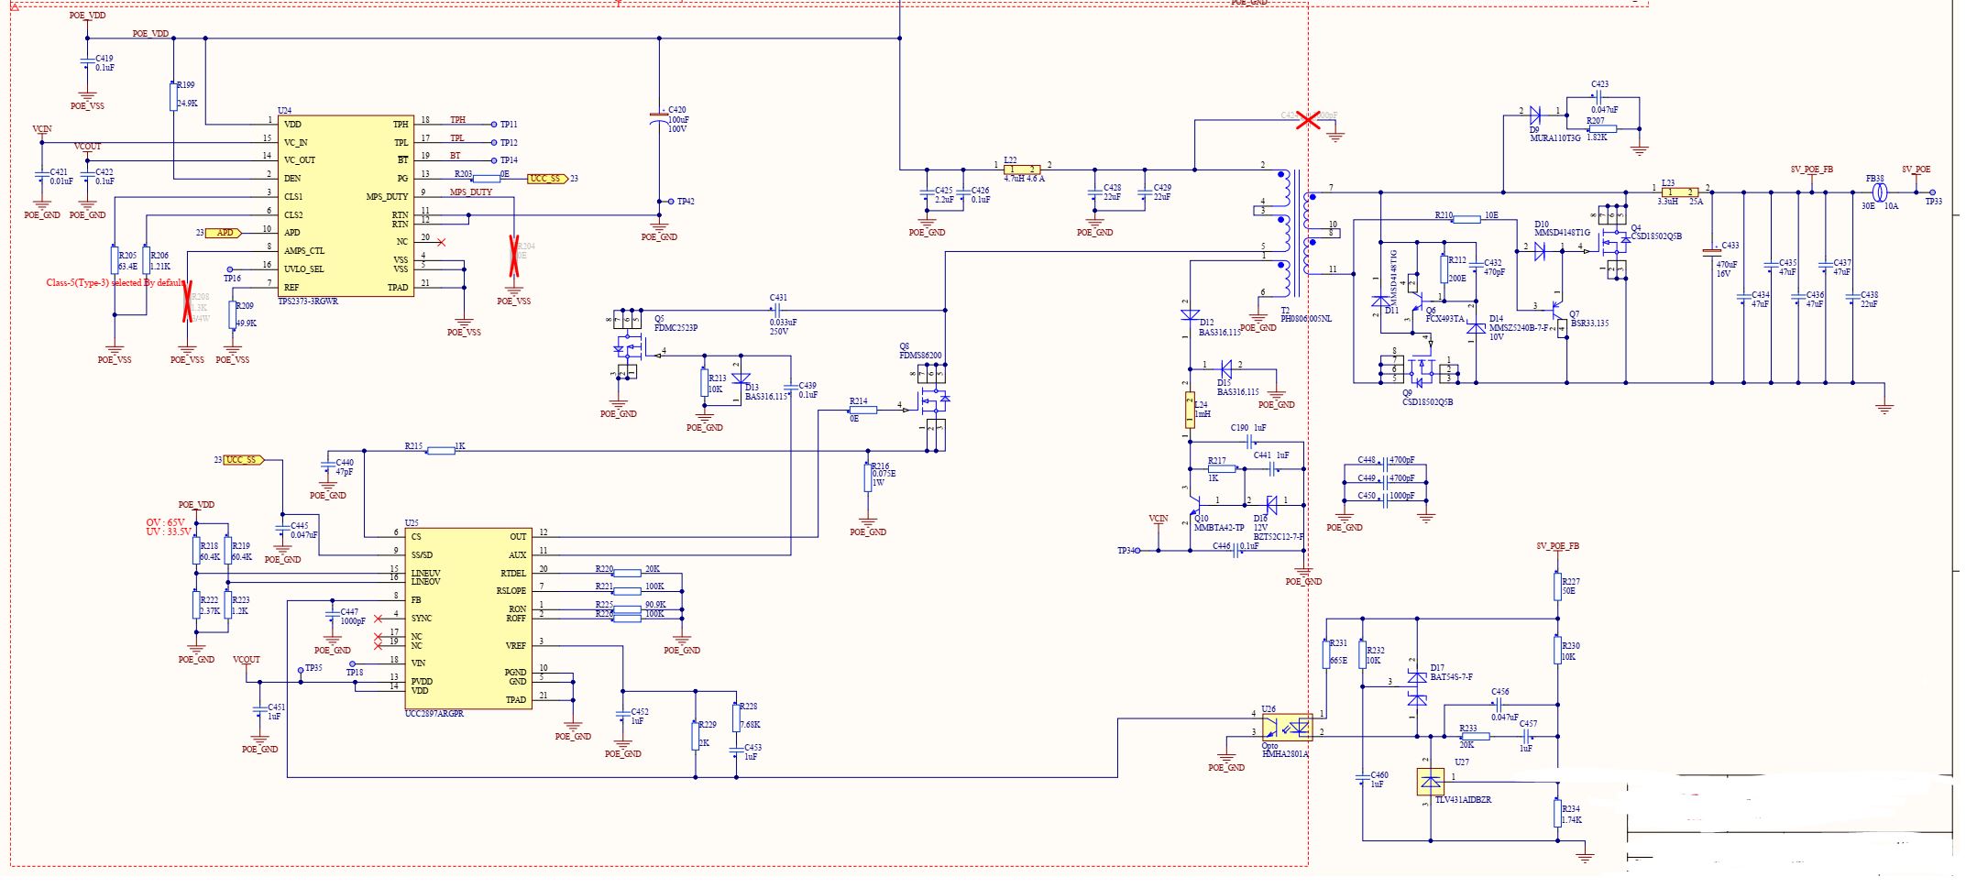The width and height of the screenshot is (1977, 888).
Task: Click the RTDEL pin name on U25
Action: coord(512,573)
